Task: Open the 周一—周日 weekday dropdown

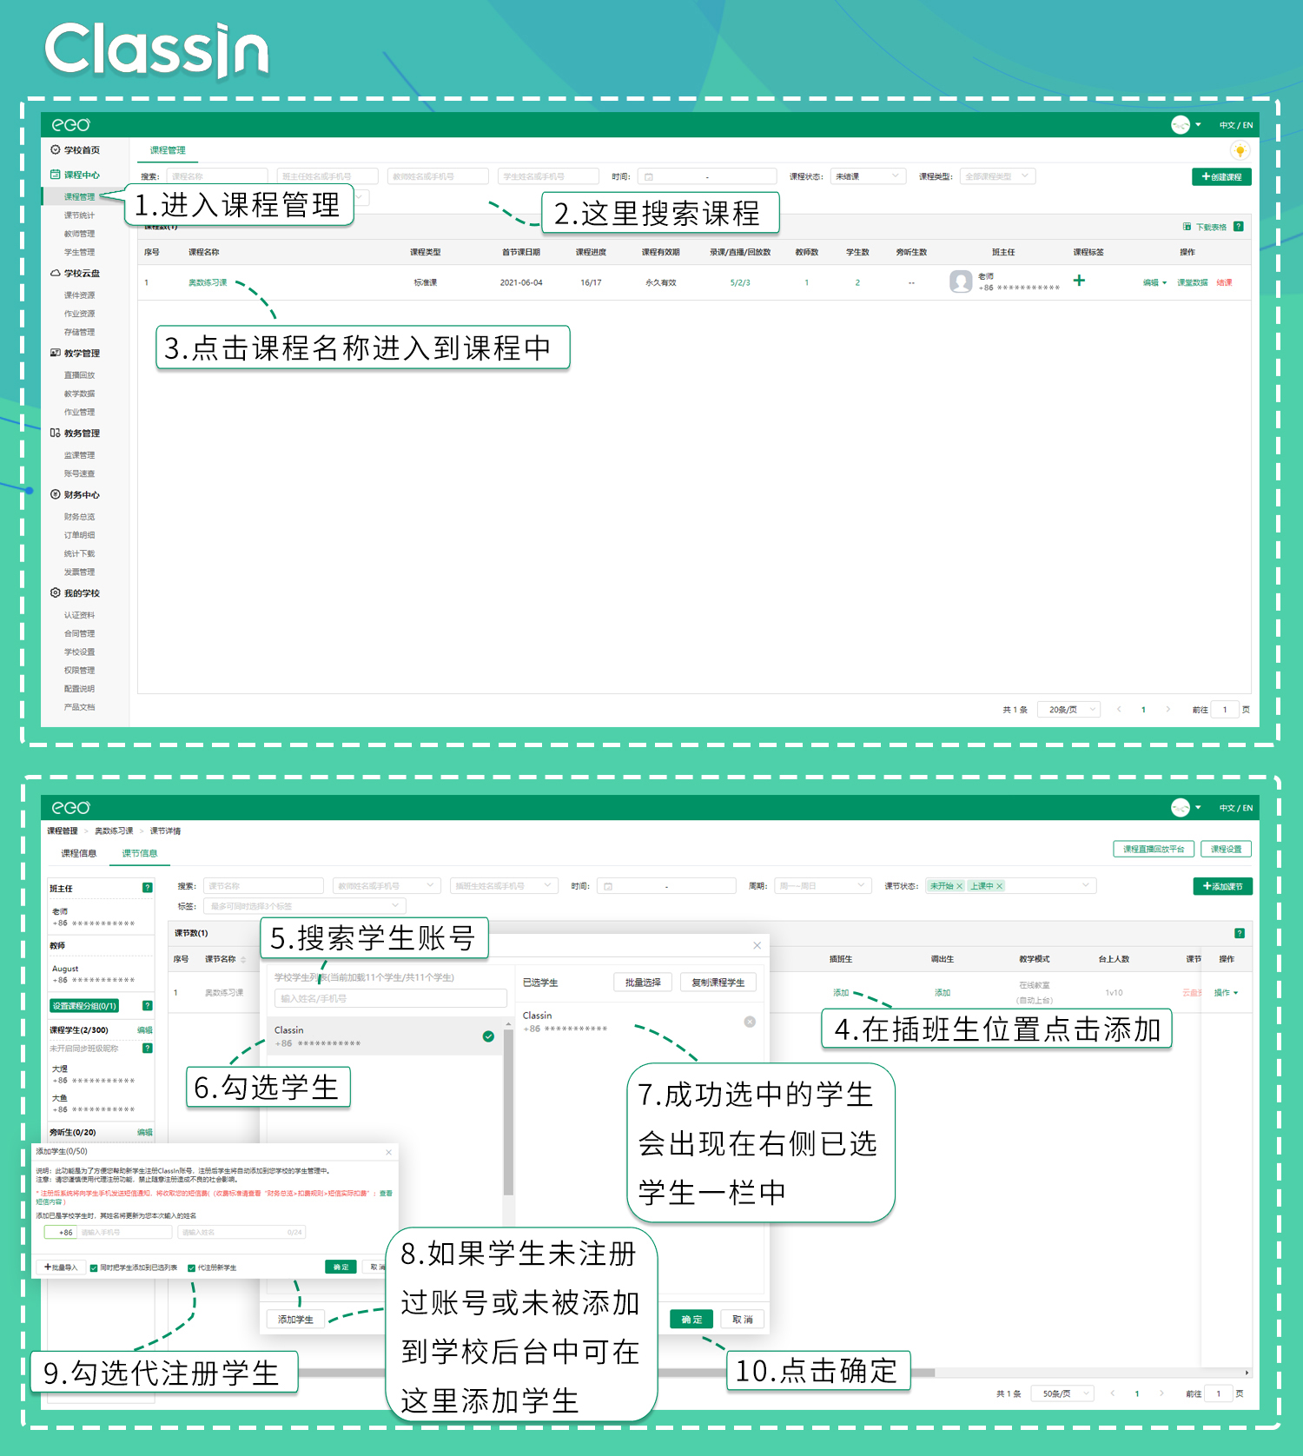Action: (x=822, y=886)
